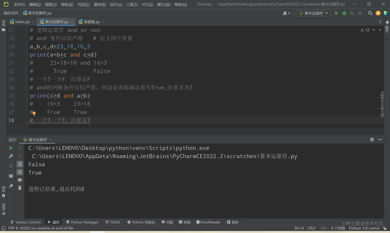This screenshot has width=390, height=233.
Task: Hide the Run tool window
Action: (x=380, y=140)
